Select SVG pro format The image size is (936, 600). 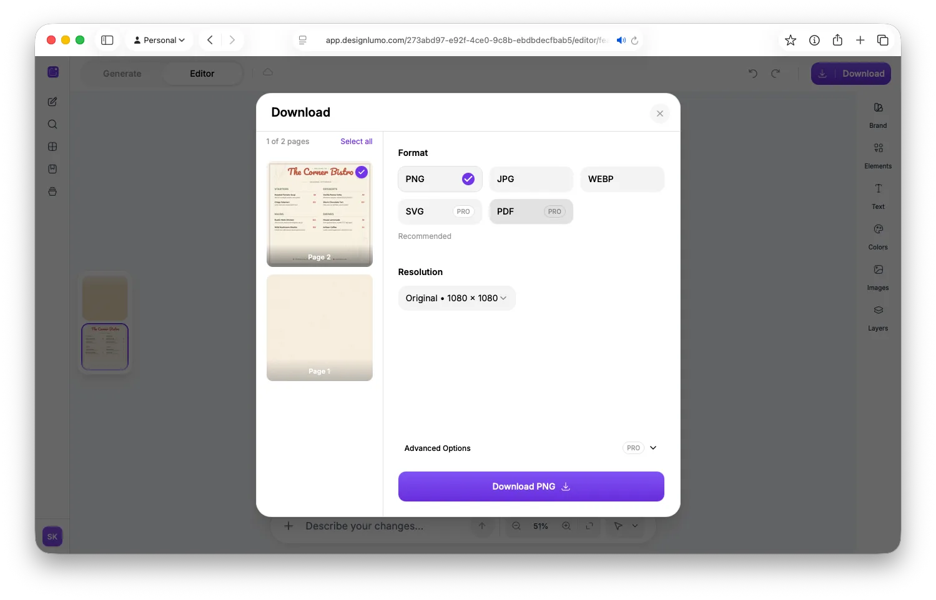pyautogui.click(x=440, y=211)
